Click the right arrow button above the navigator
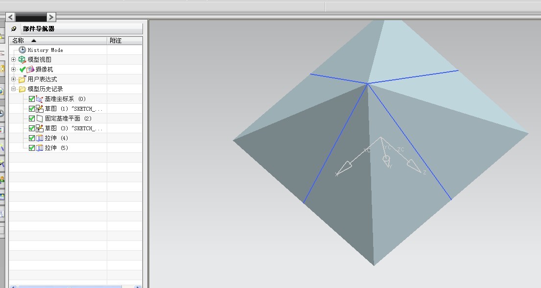This screenshot has height=288, width=541. [x=51, y=17]
